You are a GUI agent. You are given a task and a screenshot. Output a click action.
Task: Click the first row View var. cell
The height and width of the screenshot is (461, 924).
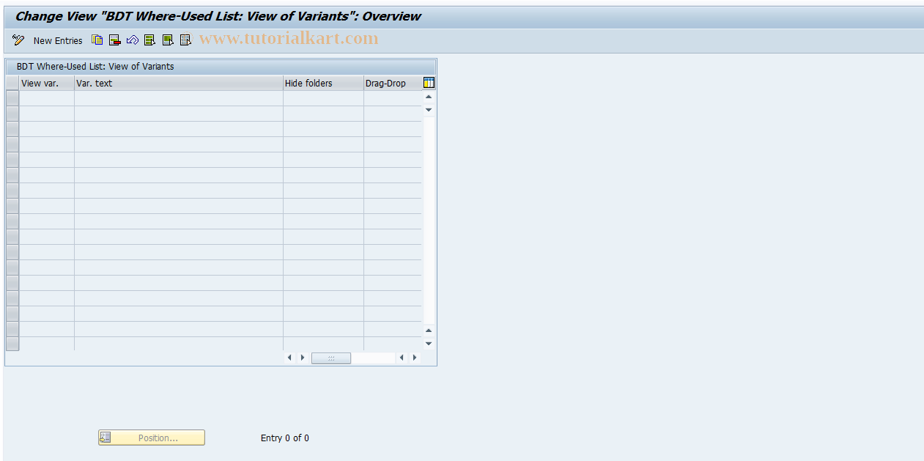click(47, 99)
